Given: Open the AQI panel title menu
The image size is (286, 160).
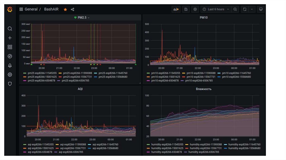Looking at the screenshot, I should pos(80,89).
